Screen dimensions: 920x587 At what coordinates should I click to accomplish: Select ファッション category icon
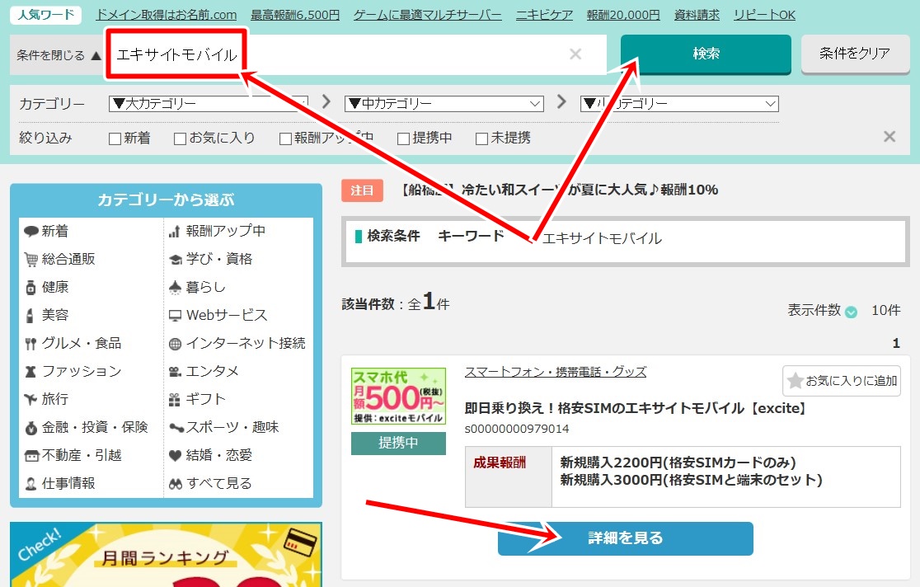tap(73, 372)
